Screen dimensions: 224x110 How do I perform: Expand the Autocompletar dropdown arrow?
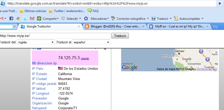[202, 18]
